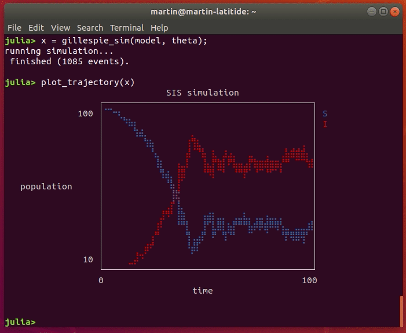Screen dimensions: 406x333
Task: Click the blue S legend label
Action: [x=325, y=114]
